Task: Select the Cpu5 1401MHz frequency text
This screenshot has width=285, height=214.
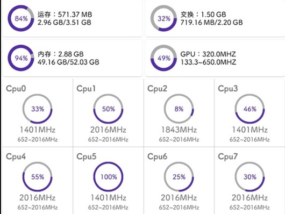Action: pyautogui.click(x=108, y=198)
